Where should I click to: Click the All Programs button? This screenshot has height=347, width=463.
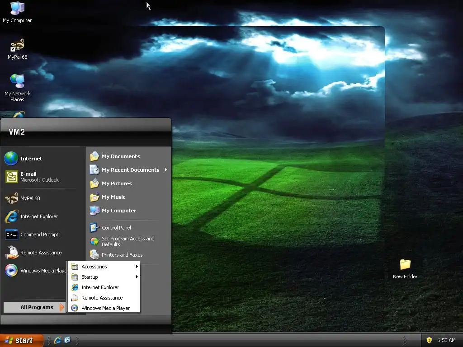pos(34,307)
